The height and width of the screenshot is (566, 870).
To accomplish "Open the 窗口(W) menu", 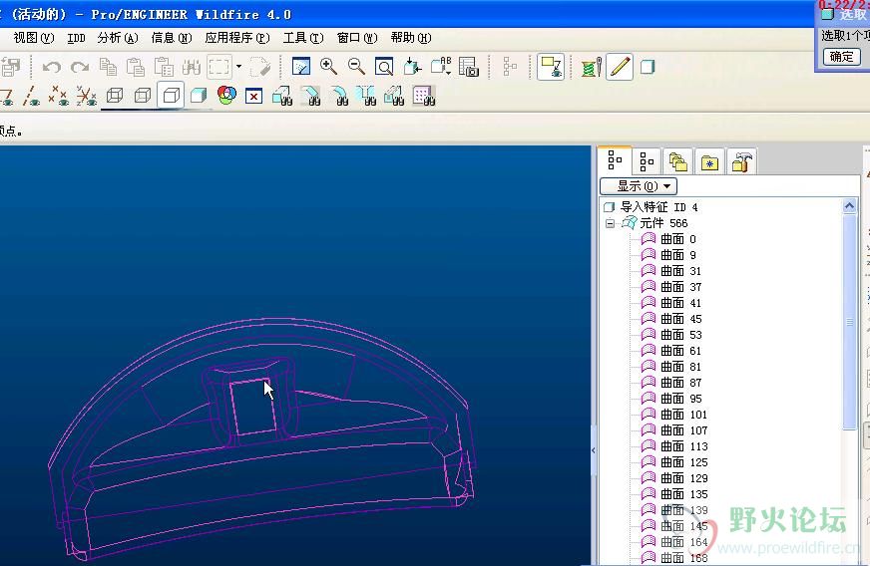I will (x=357, y=38).
